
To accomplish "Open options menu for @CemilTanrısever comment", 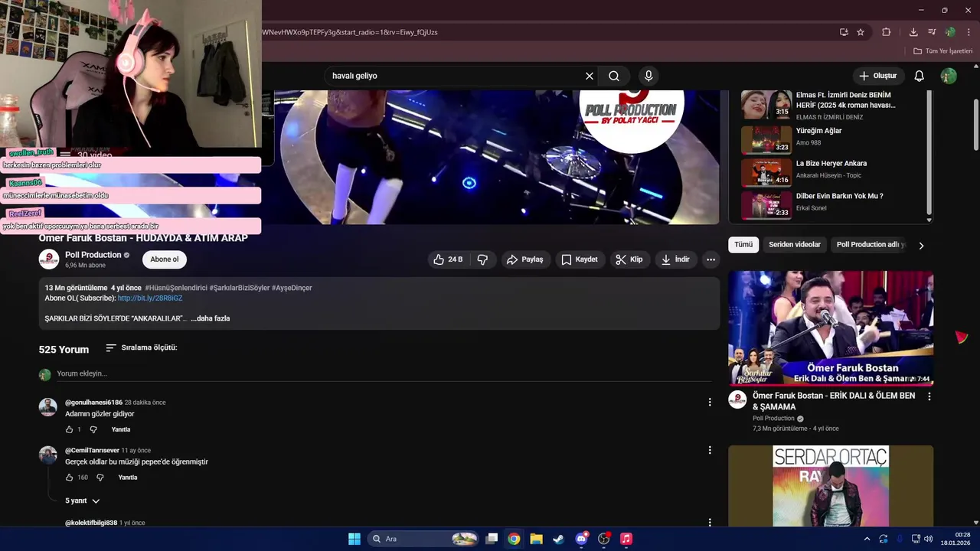I will pos(710,450).
